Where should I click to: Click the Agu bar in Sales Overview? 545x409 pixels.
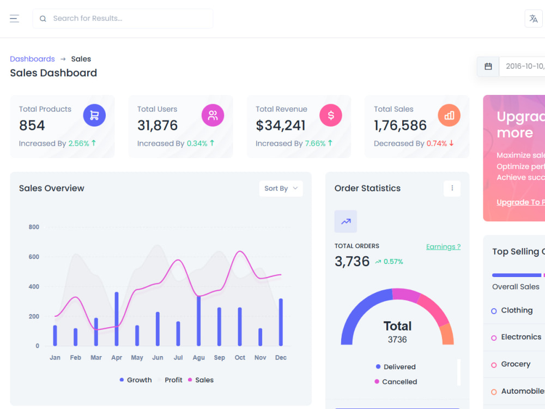coord(199,321)
